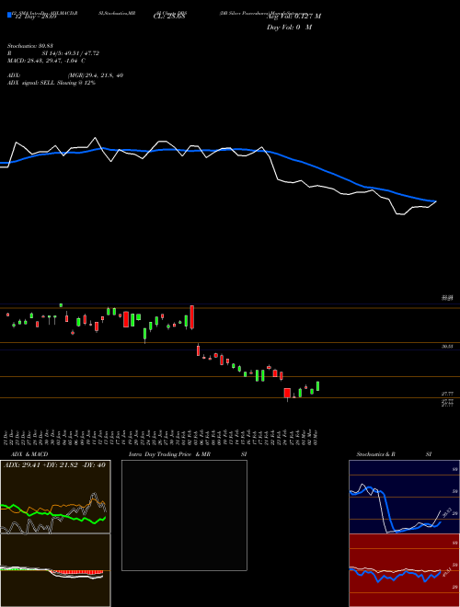Click the empty intraday trading price chart box

pyautogui.click(x=184, y=515)
